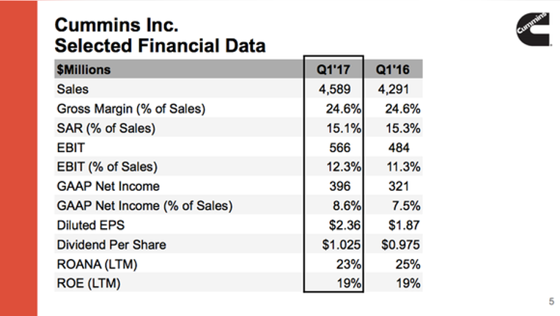
Task: Select EBIT (% of Sales) 12.3% cell
Action: tap(344, 167)
